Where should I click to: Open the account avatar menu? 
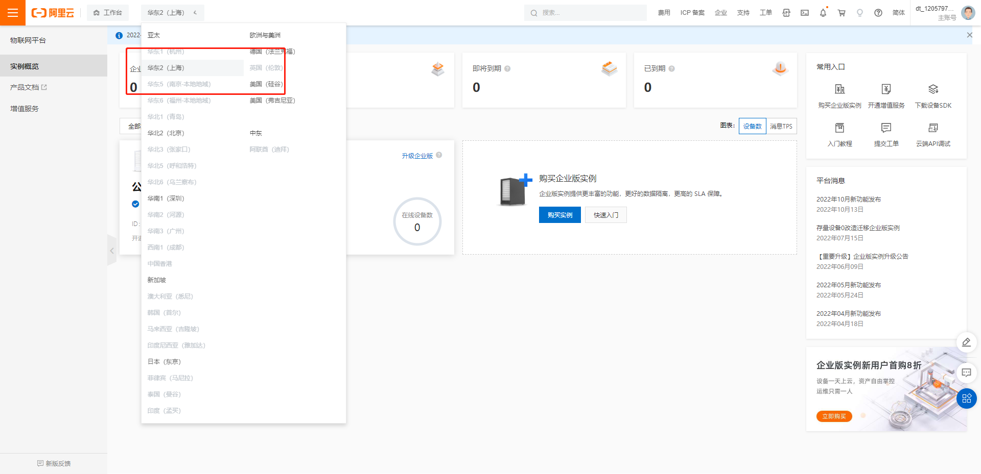tap(968, 13)
